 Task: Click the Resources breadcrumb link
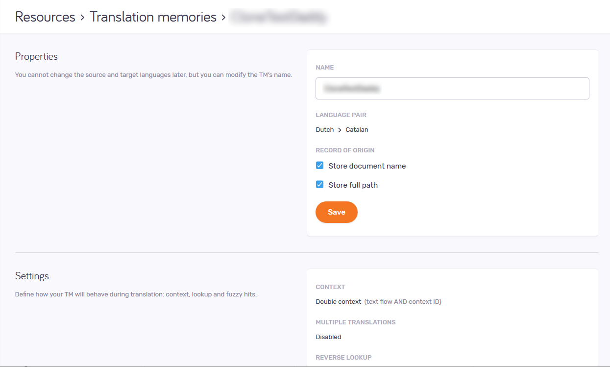tap(45, 17)
